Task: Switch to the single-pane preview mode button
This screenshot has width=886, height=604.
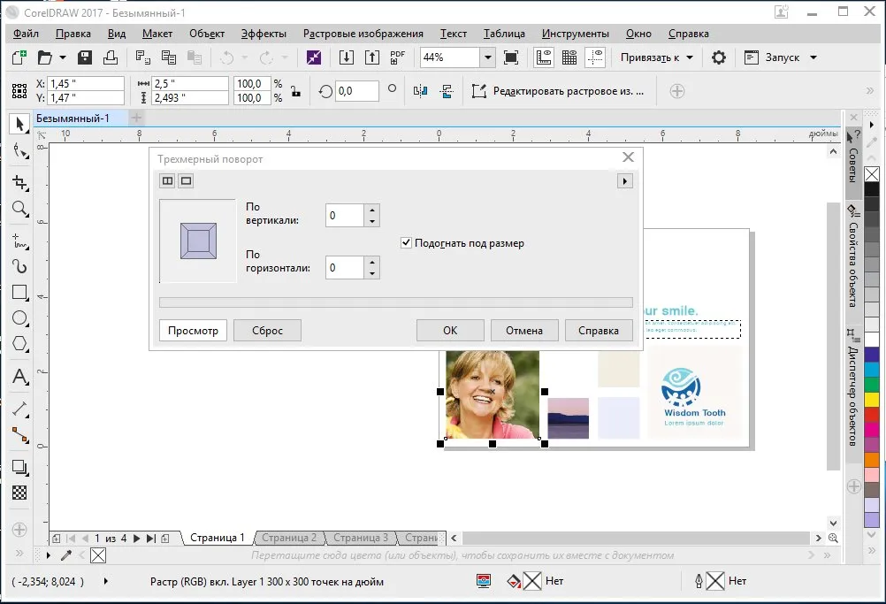Action: pos(186,180)
